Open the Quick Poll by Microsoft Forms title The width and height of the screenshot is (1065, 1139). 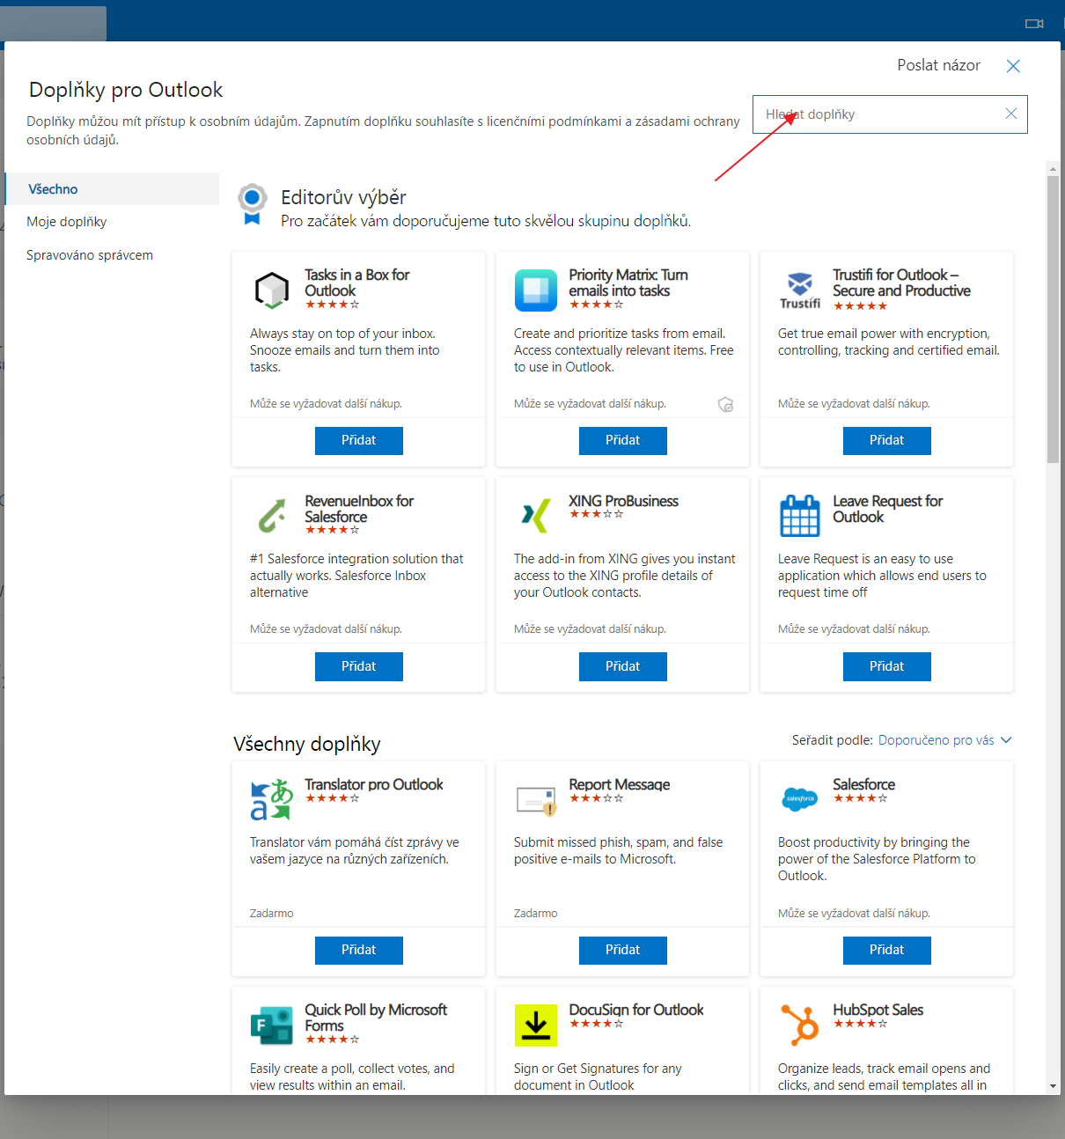[x=376, y=1018]
